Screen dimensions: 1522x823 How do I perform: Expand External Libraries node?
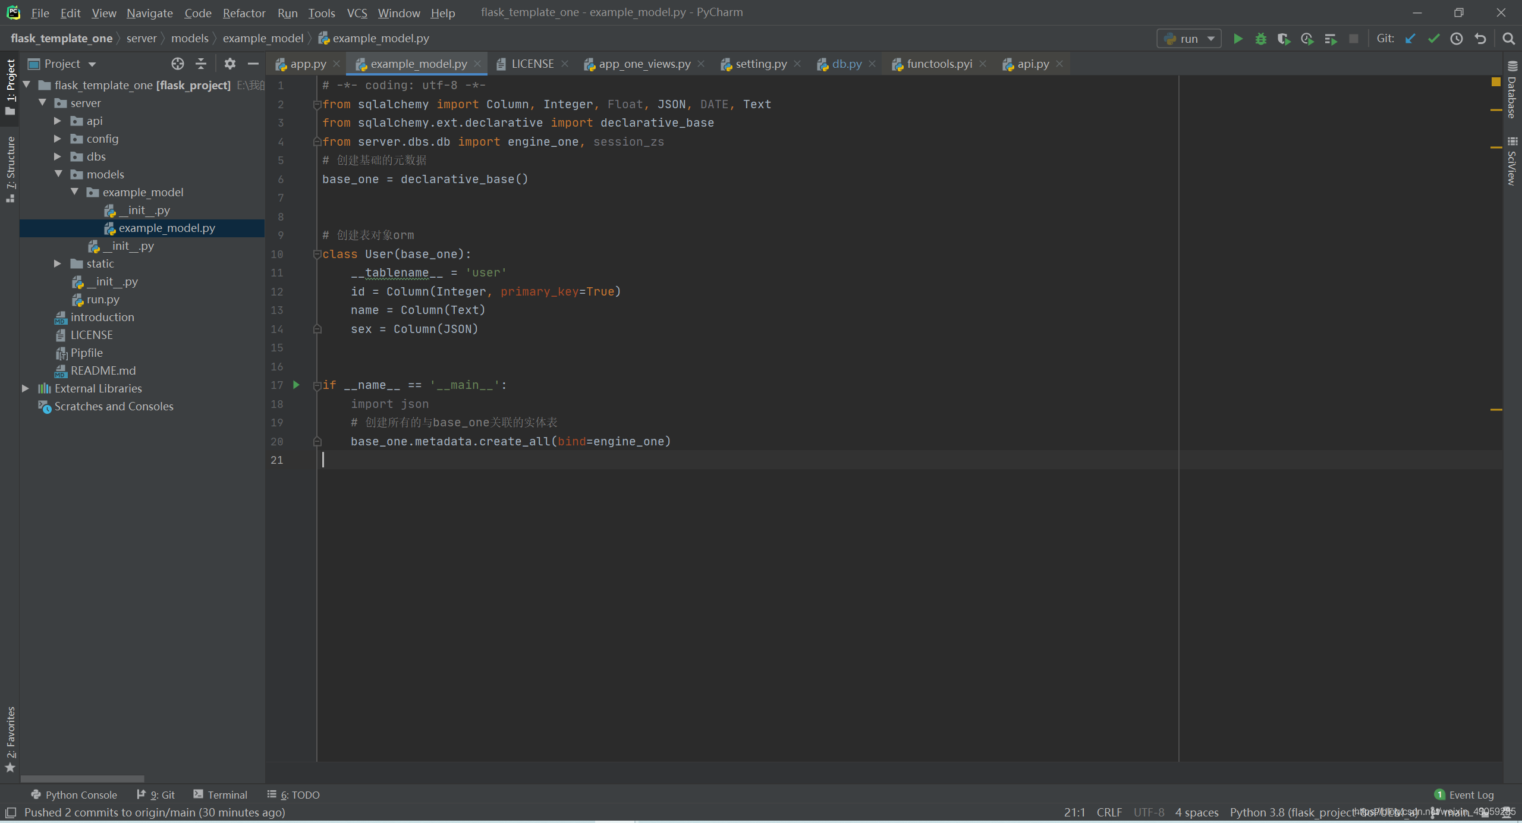(26, 388)
